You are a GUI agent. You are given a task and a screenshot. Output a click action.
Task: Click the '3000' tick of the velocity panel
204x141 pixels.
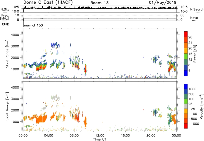[x=15, y=99]
